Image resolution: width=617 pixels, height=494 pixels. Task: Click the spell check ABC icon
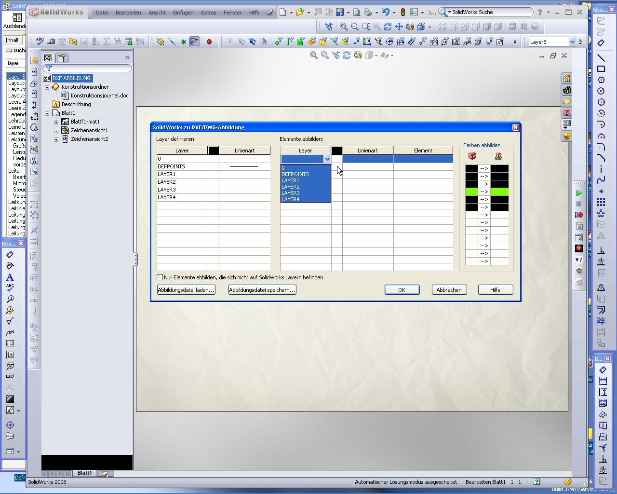pos(40,42)
